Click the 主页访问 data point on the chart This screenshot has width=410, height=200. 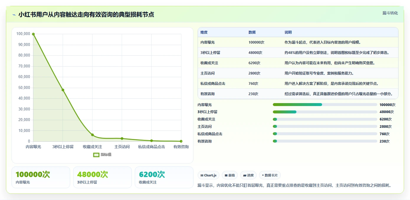point(122,138)
